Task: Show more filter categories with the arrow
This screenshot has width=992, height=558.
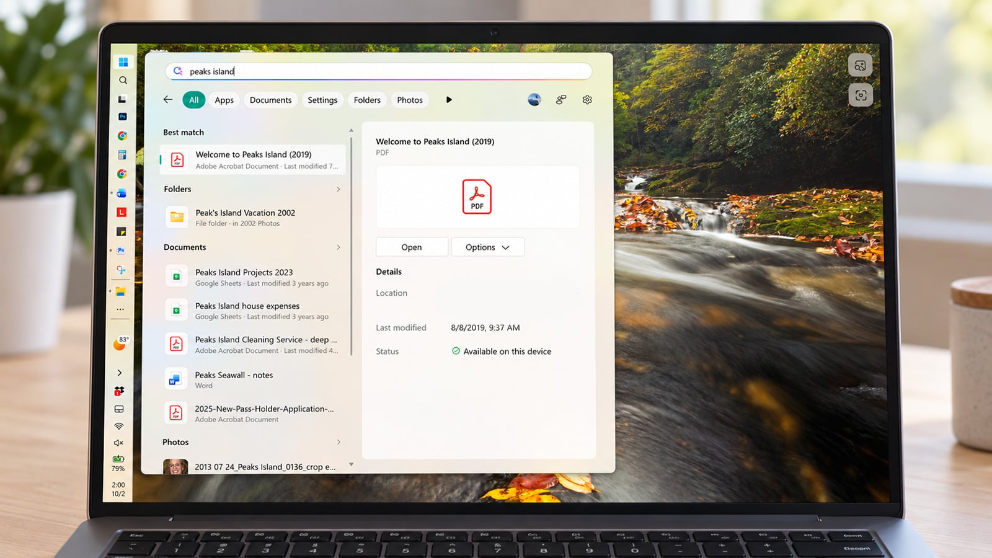Action: pos(449,100)
